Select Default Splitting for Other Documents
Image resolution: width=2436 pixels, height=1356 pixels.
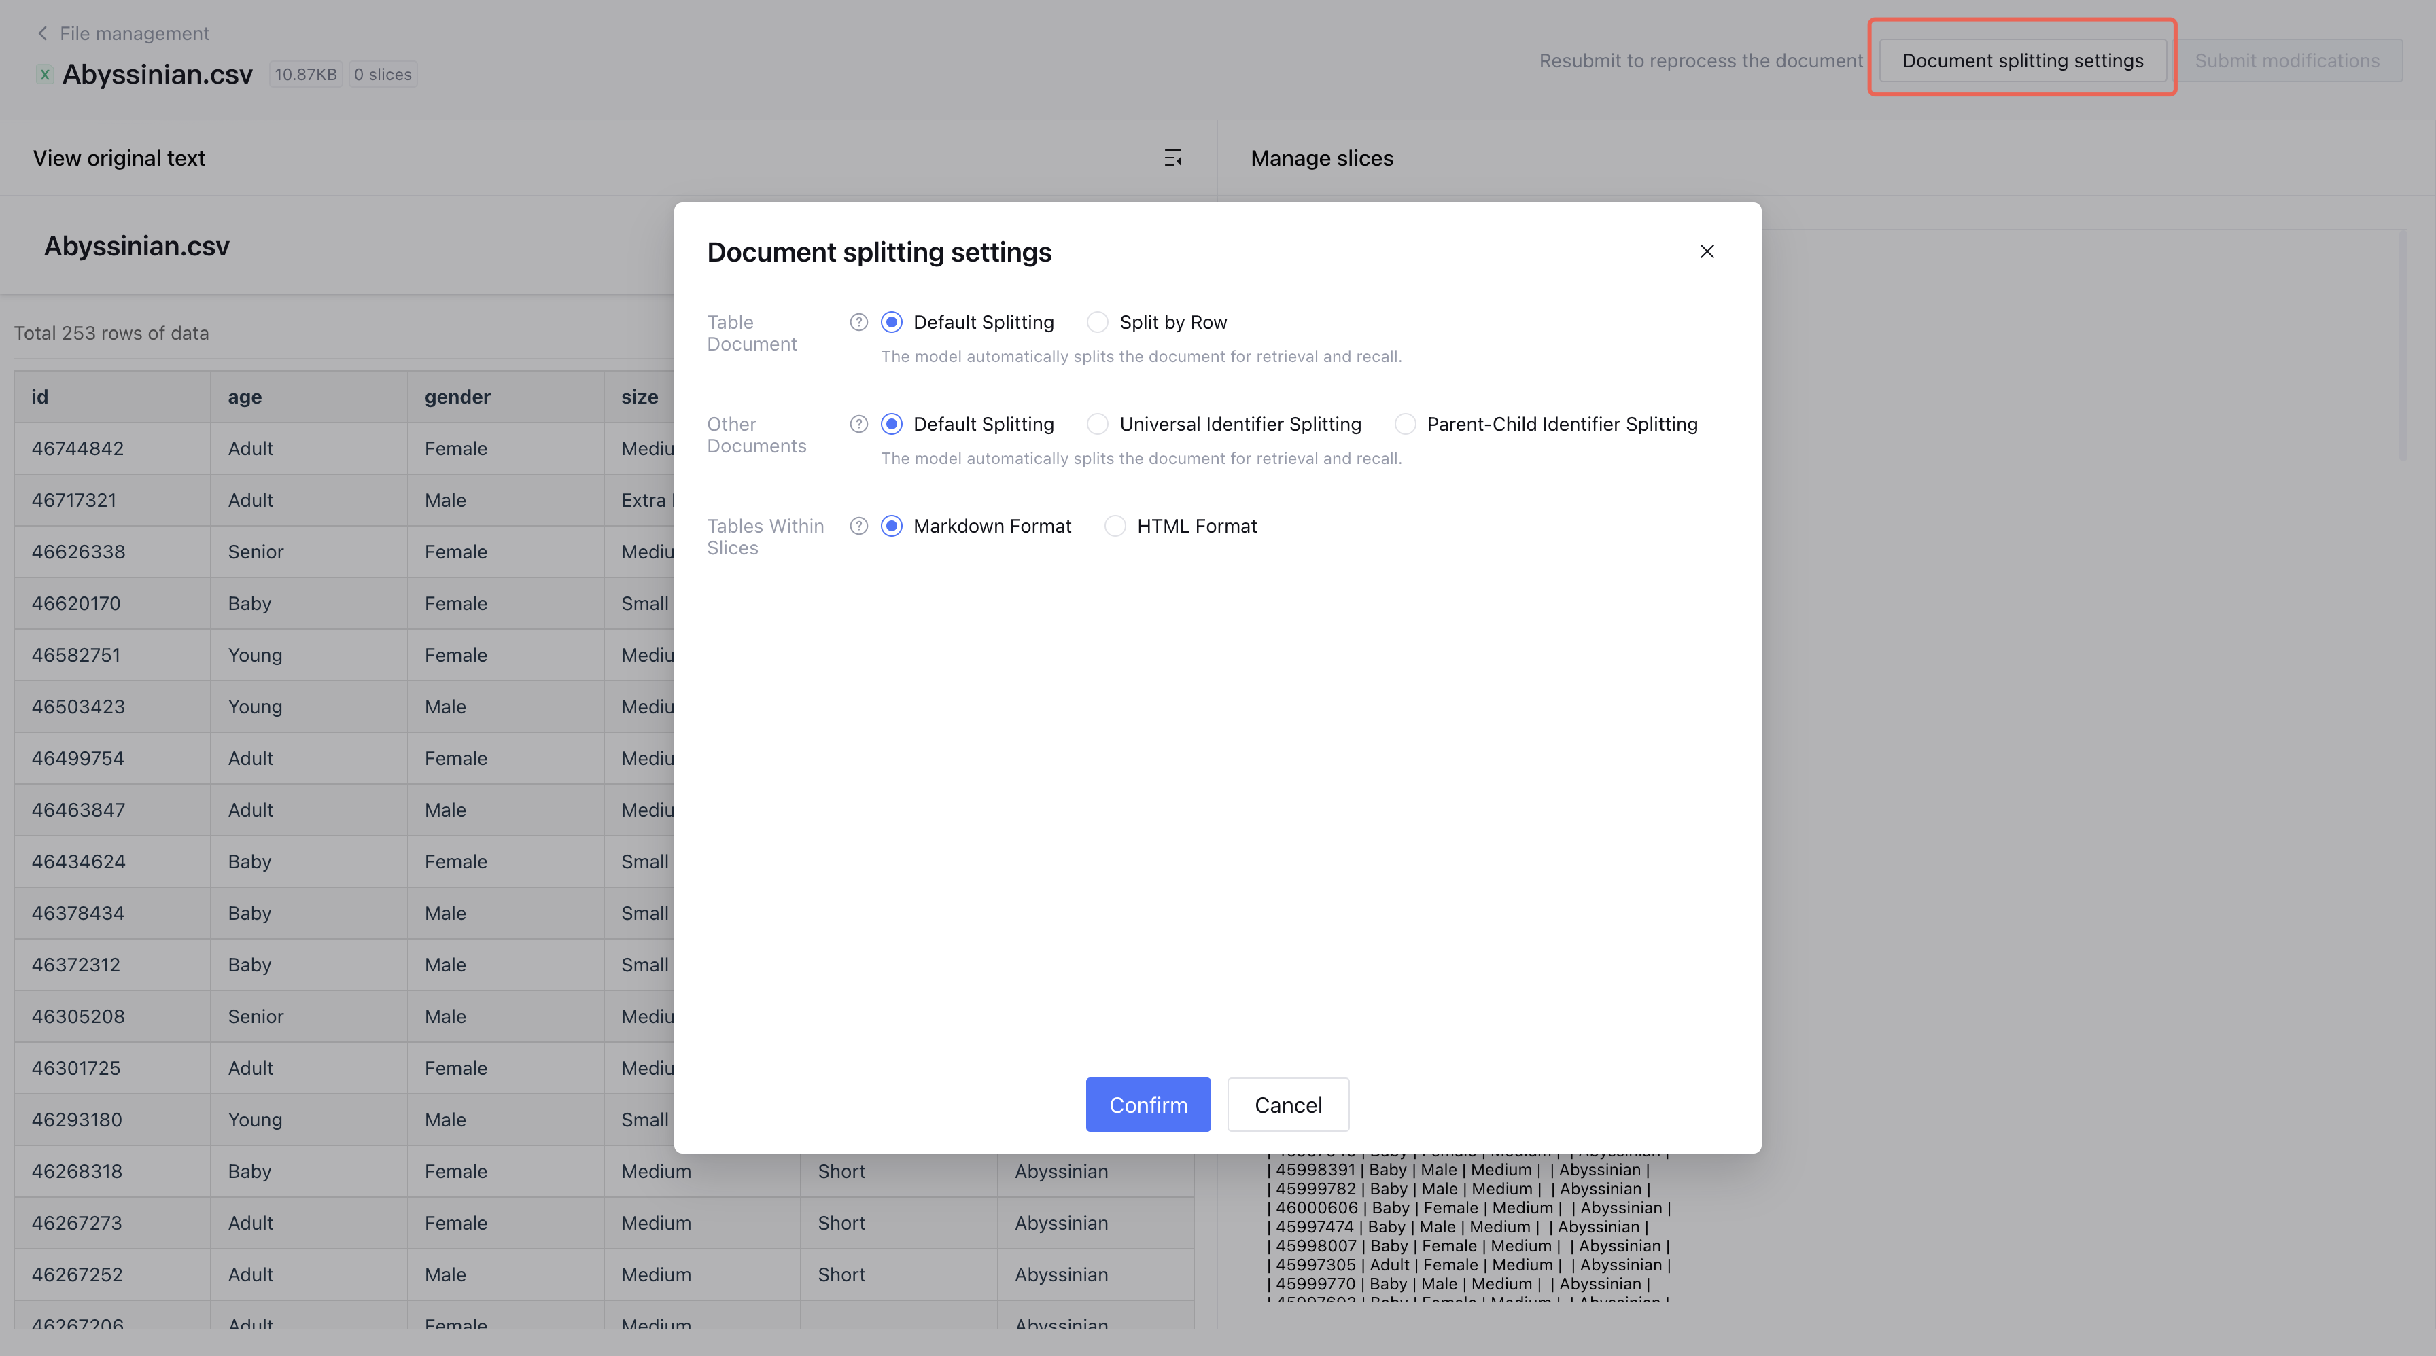click(891, 425)
